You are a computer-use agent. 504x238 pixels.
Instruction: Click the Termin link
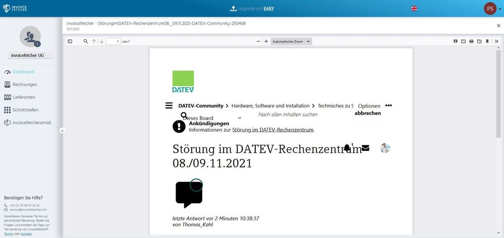coord(9,234)
